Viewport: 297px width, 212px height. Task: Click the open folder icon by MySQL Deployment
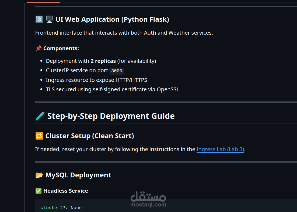[x=39, y=175]
